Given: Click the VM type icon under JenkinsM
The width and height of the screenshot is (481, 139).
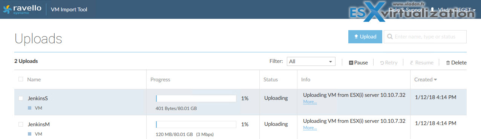Looking at the screenshot, I should (30, 134).
